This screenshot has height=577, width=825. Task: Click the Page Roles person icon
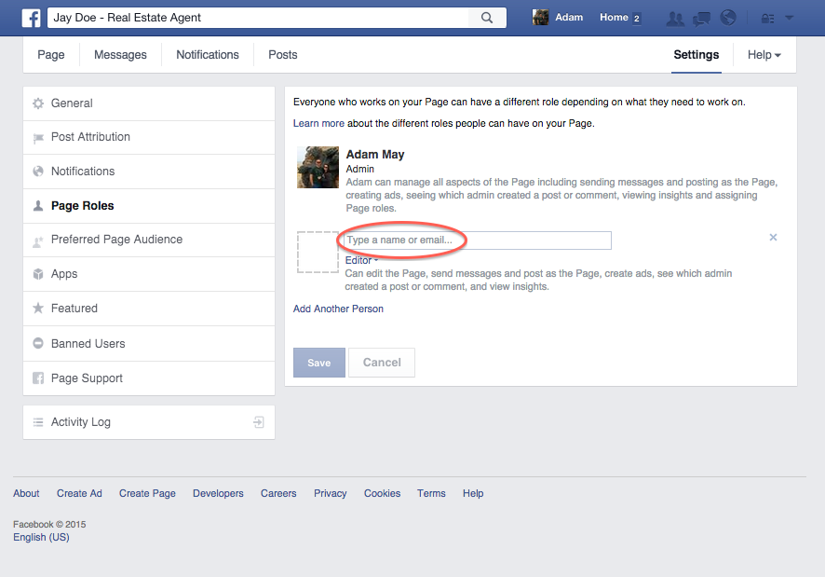point(38,206)
